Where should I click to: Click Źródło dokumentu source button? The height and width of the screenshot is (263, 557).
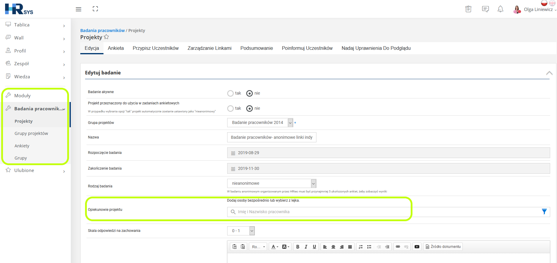pos(443,247)
